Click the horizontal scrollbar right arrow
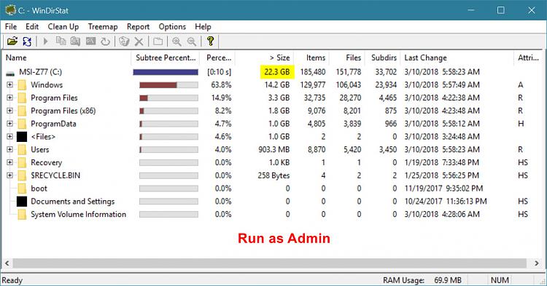Image resolution: width=547 pixels, height=286 pixels. [x=537, y=263]
